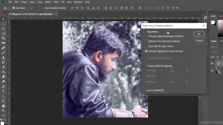The width and height of the screenshot is (223, 125).
Task: Confirm dialog with OK button
Action: click(x=199, y=34)
